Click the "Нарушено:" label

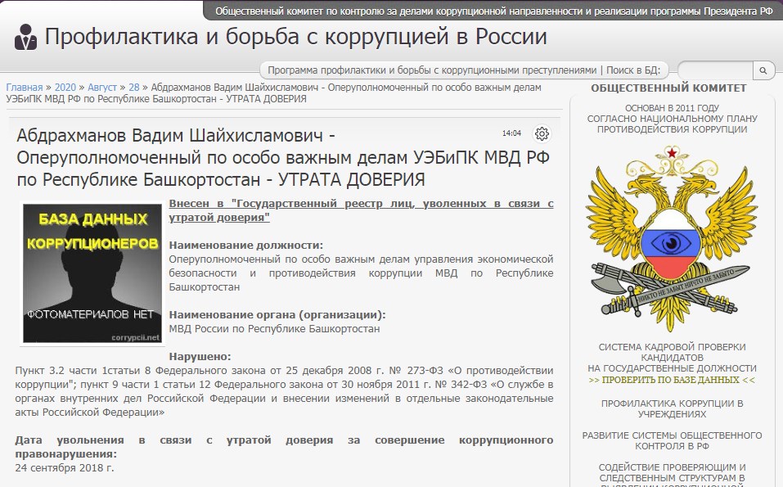tap(200, 357)
